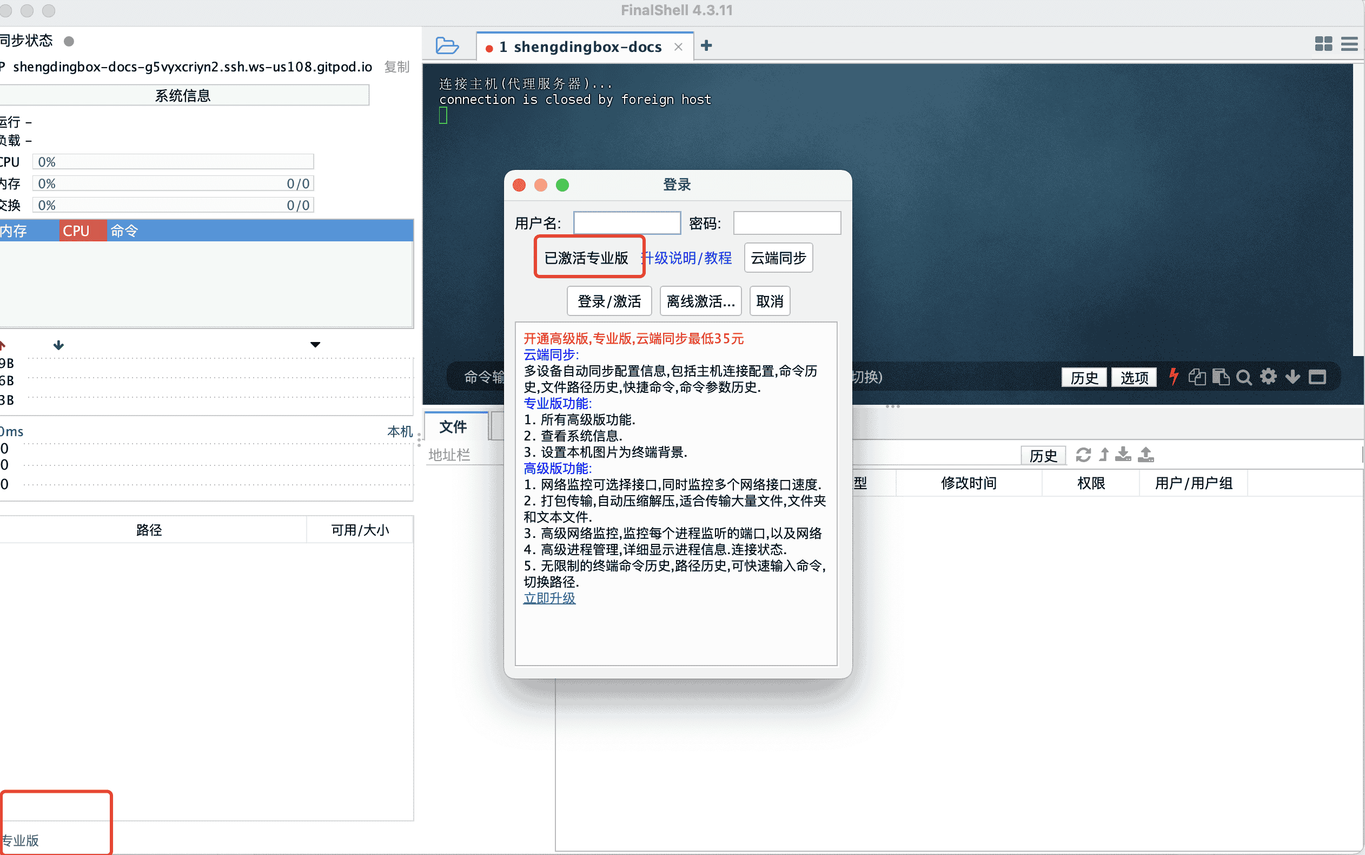The image size is (1365, 855).
Task: Expand the network interface dropdown triangle
Action: click(315, 344)
